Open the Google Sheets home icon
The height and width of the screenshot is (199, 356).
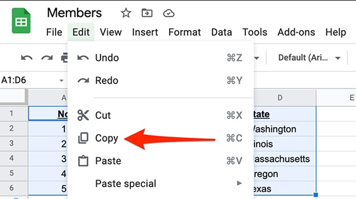tap(21, 20)
